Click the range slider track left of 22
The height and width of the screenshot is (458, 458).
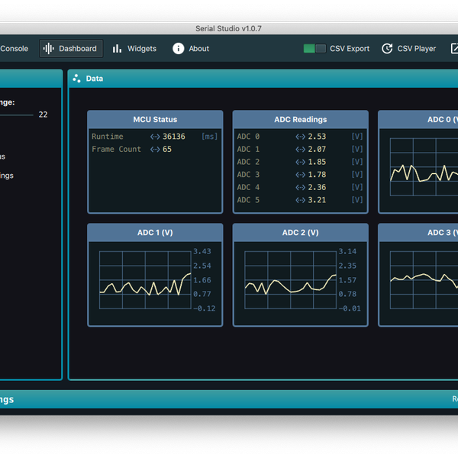15,114
